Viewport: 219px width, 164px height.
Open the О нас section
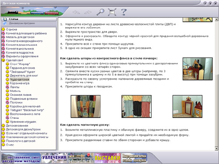10,145
